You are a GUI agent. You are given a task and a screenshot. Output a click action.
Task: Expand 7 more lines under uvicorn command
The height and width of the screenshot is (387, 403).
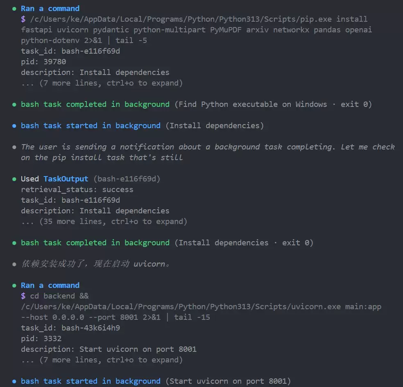pos(102,360)
